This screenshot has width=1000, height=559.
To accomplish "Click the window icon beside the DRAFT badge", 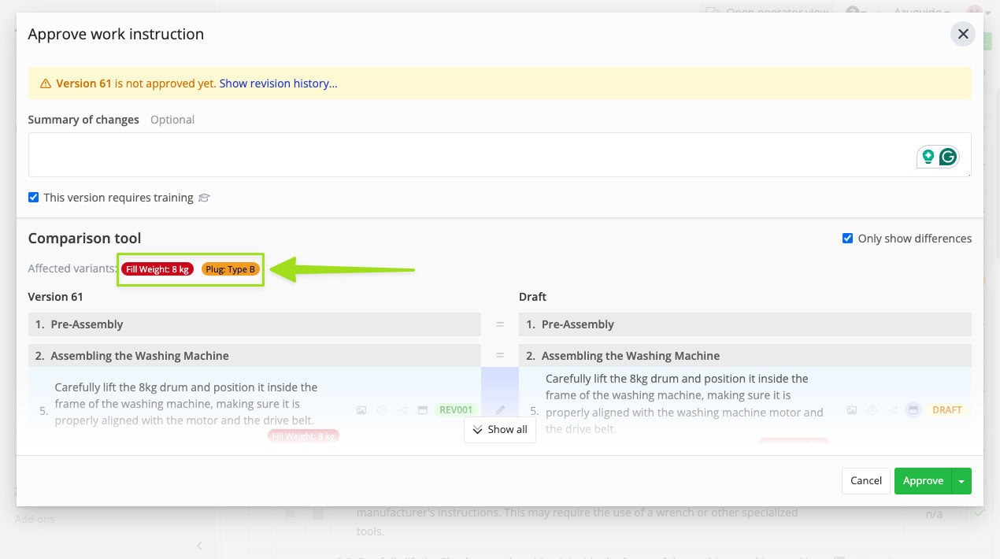I will pyautogui.click(x=913, y=409).
